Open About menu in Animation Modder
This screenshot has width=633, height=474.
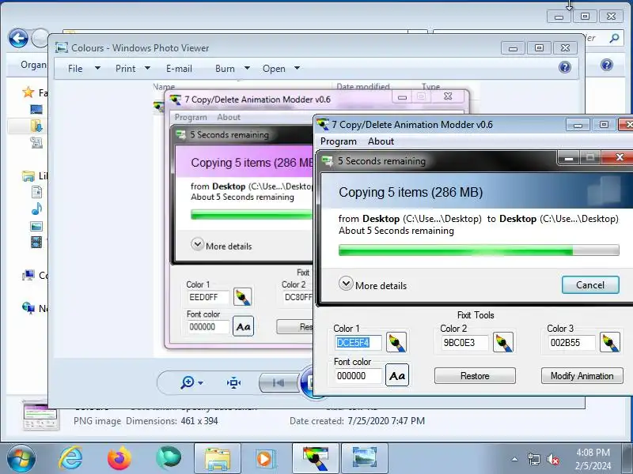pos(381,141)
